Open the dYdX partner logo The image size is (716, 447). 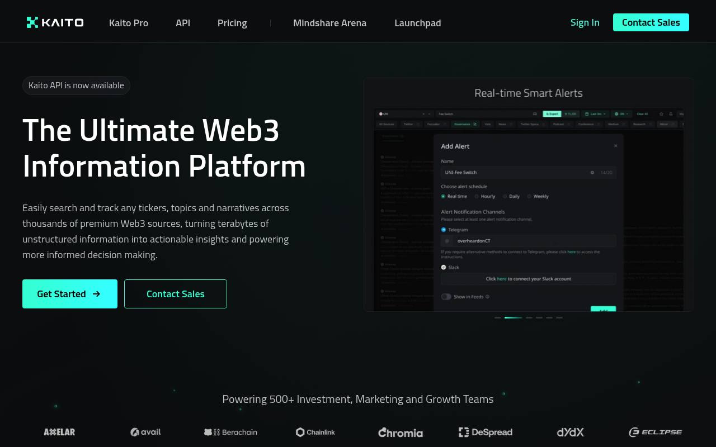(571, 432)
